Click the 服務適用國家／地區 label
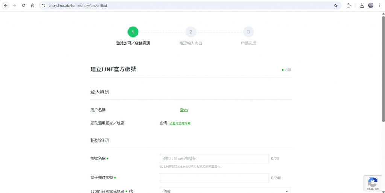The image size is (385, 193). pyautogui.click(x=107, y=123)
